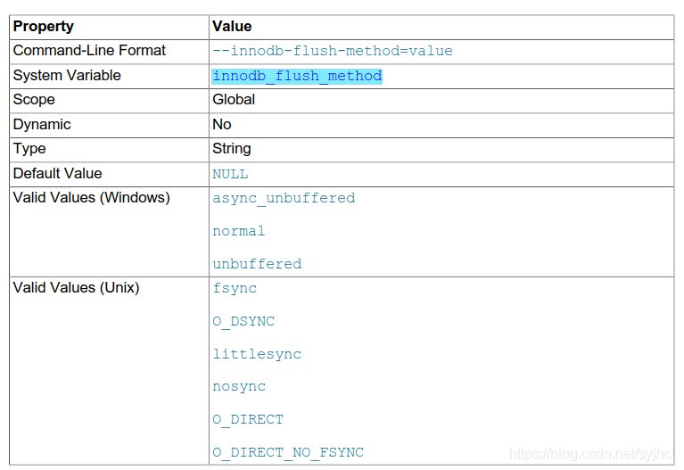
Task: Click the O_DIRECT Unix value
Action: coord(248,420)
